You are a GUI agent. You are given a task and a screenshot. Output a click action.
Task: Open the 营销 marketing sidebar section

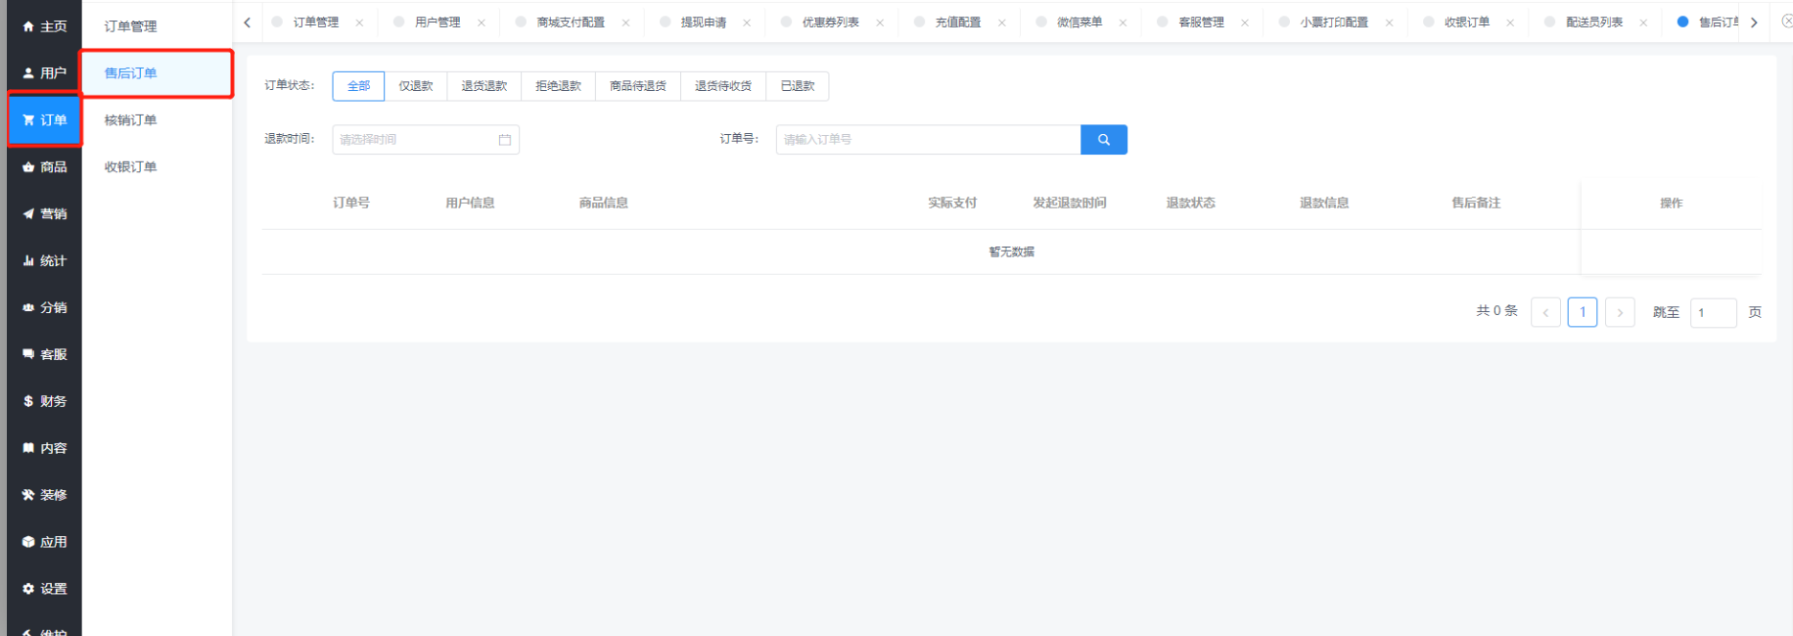pos(45,214)
